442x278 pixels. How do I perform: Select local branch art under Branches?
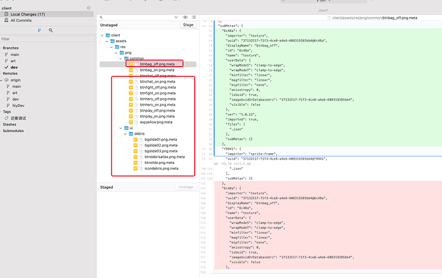[x=13, y=61]
